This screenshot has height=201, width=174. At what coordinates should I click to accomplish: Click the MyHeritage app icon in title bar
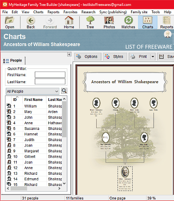click(5, 5)
